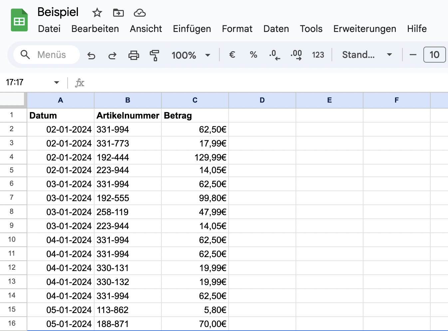The image size is (448, 331).
Task: Open the 123 number format menu
Action: (318, 55)
